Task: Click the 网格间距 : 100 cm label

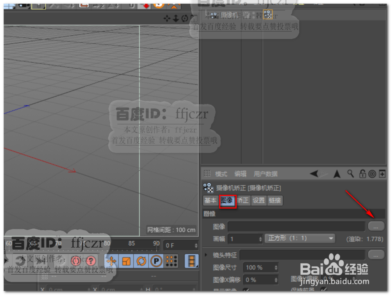Action: (x=171, y=230)
